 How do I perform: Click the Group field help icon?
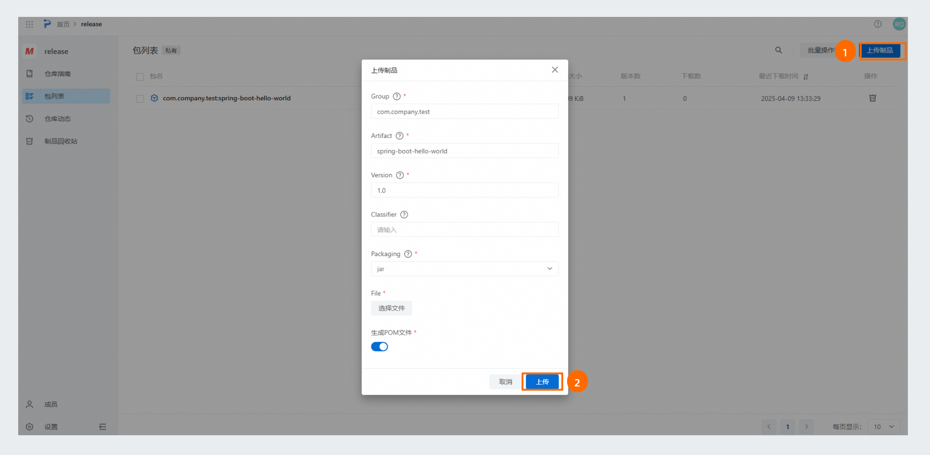[x=396, y=96]
